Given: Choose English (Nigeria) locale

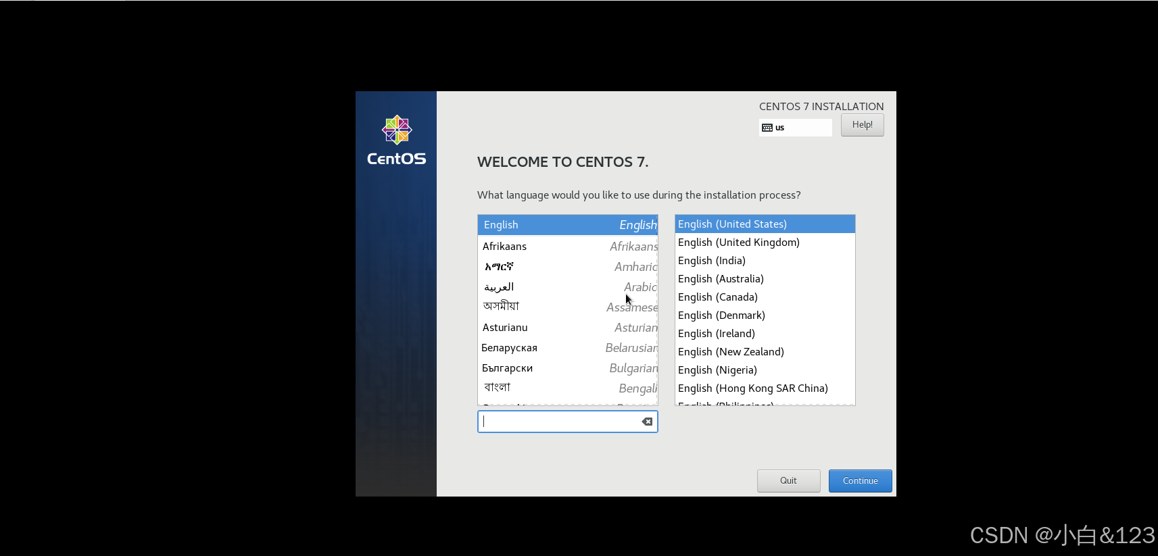Looking at the screenshot, I should 765,370.
